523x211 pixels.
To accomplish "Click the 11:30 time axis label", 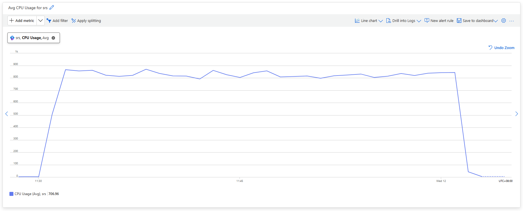I will (x=38, y=181).
